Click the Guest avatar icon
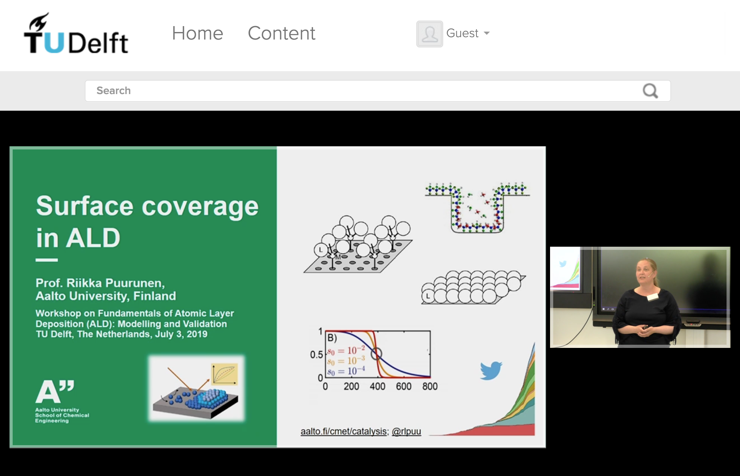 tap(429, 34)
